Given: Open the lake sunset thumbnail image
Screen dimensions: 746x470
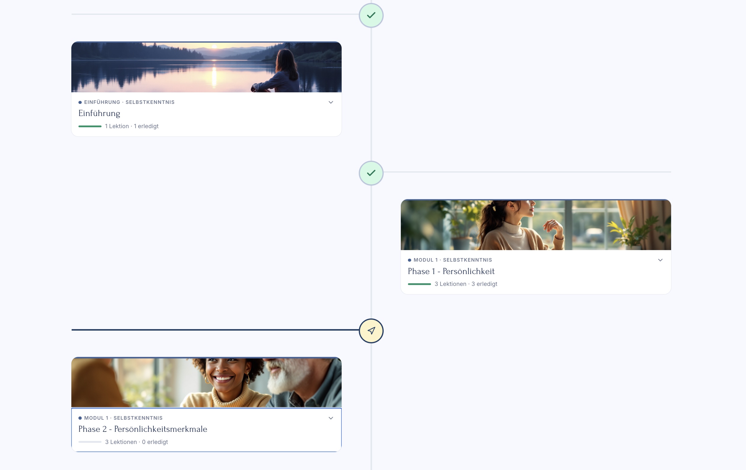Looking at the screenshot, I should [206, 67].
